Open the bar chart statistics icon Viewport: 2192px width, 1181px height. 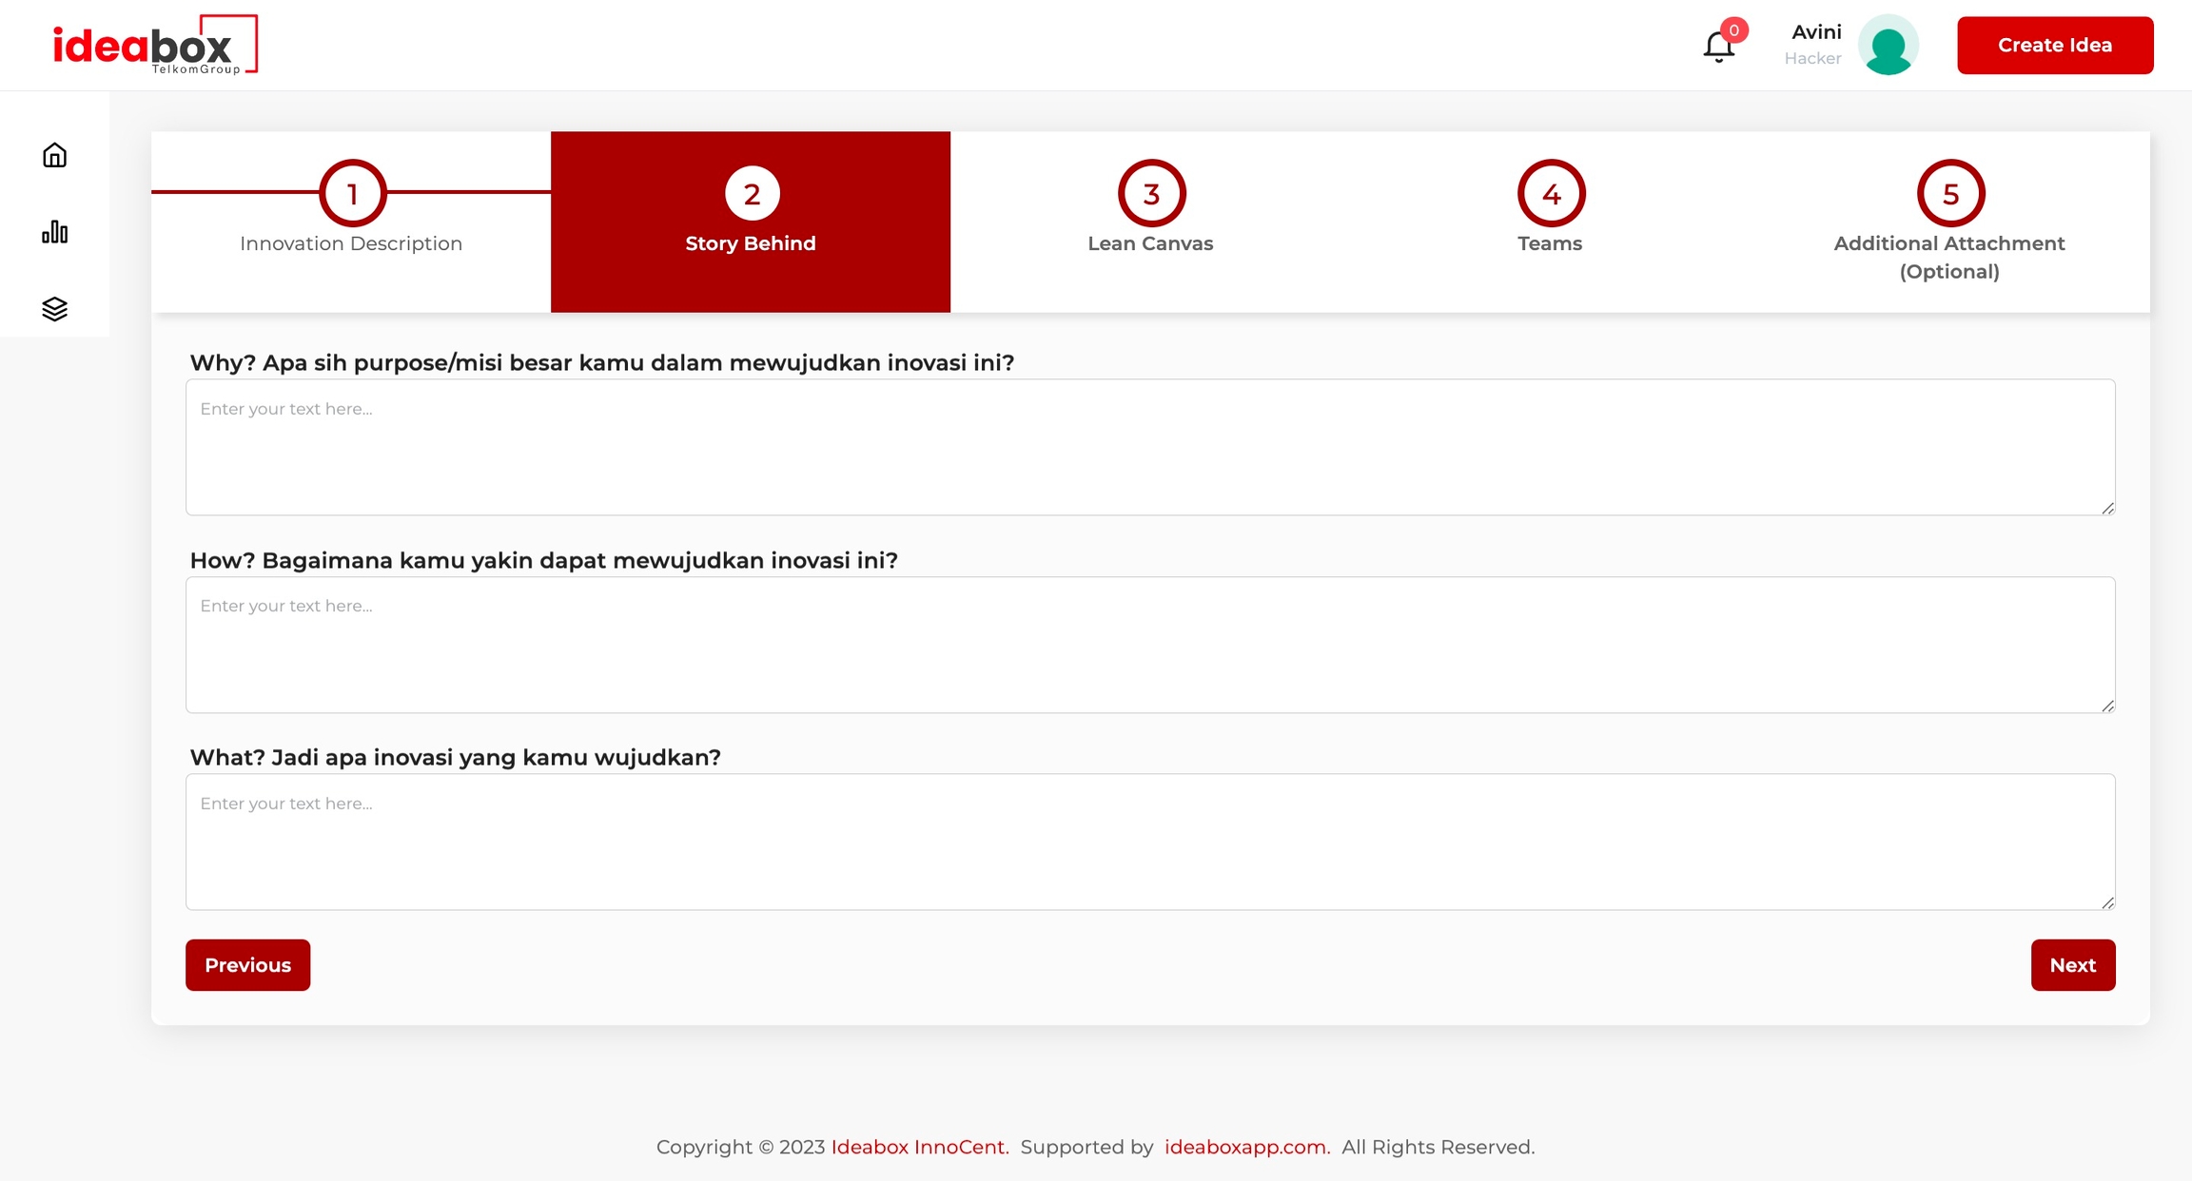54,232
